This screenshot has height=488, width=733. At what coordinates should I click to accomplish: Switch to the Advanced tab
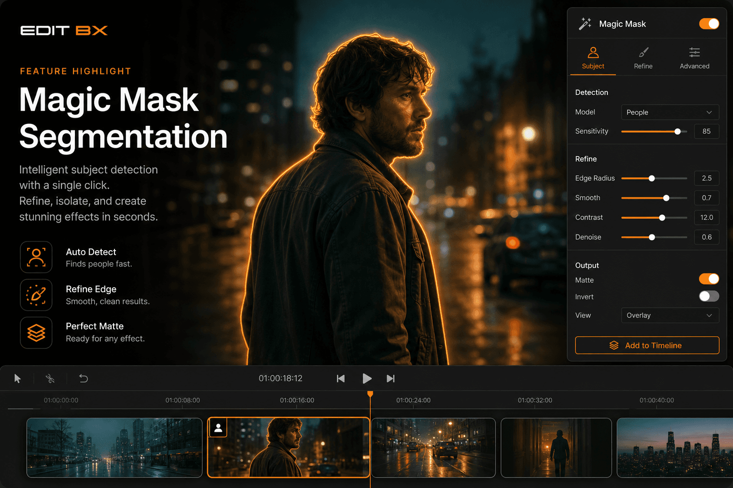coord(694,58)
